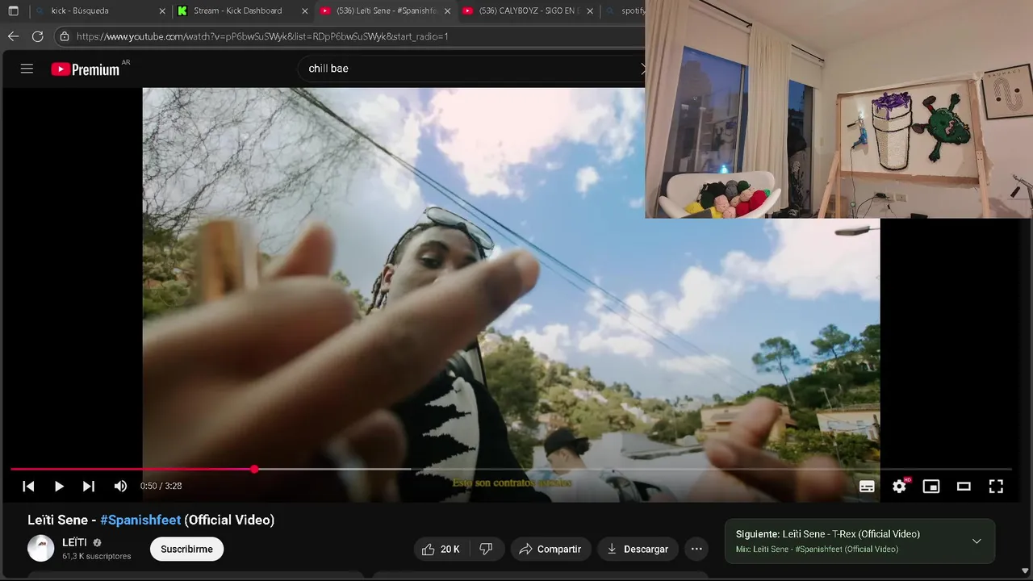Click the browser back arrow

click(13, 36)
